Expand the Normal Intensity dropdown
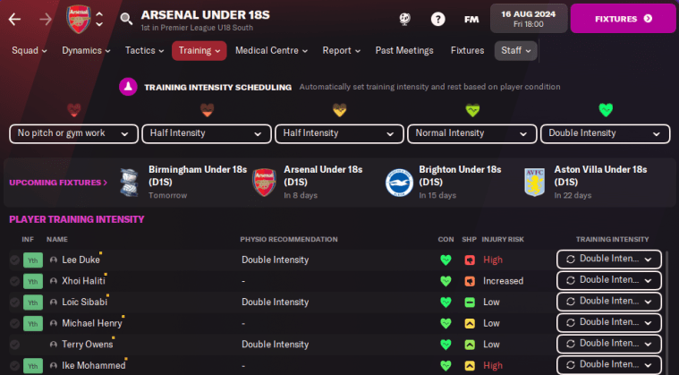The width and height of the screenshot is (679, 375). pos(471,133)
